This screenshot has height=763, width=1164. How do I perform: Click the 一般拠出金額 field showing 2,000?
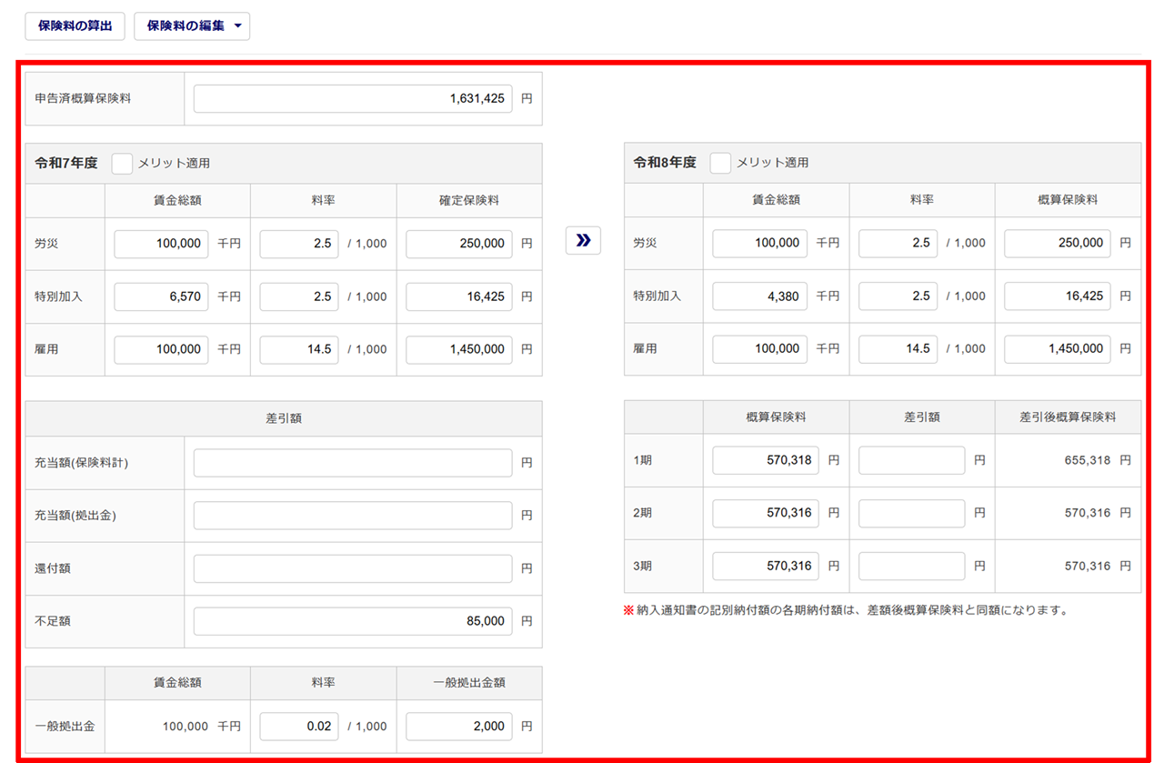(x=458, y=727)
